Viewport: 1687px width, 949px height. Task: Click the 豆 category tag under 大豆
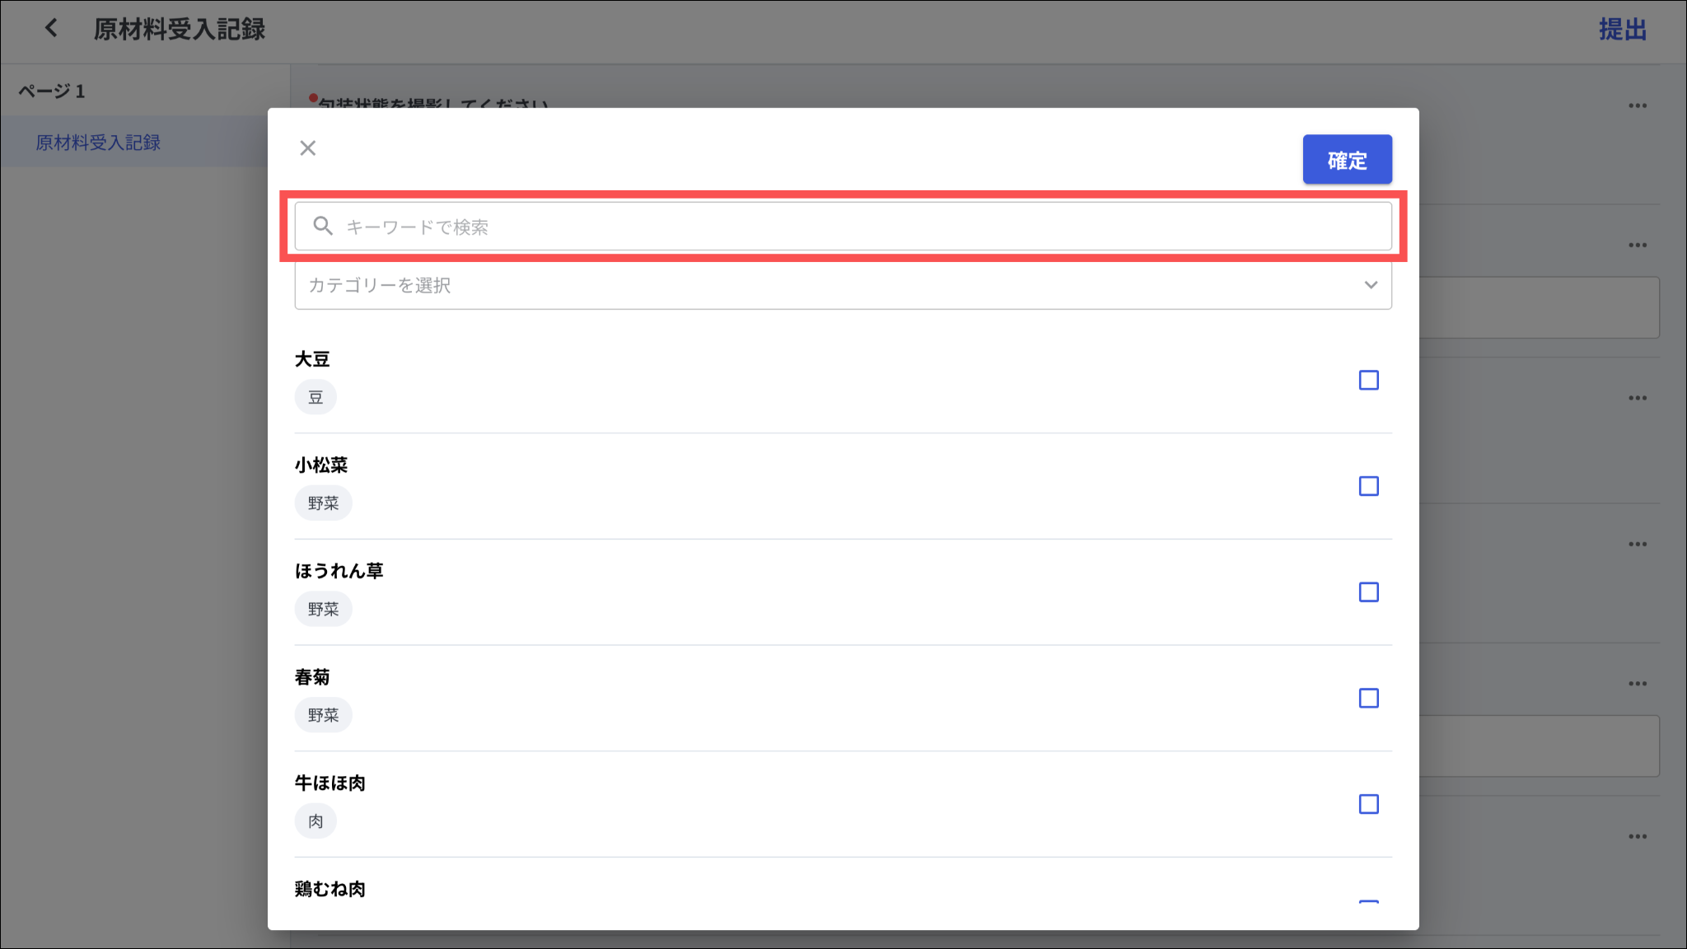[x=315, y=397]
